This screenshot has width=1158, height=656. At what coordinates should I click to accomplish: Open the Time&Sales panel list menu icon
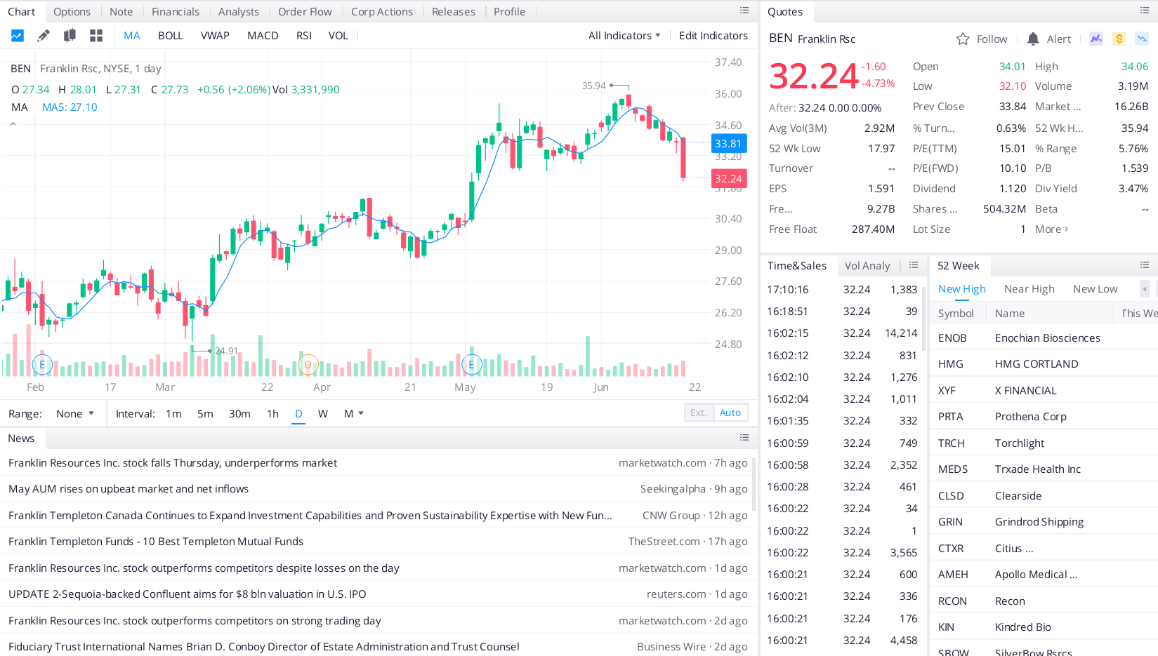pos(914,265)
